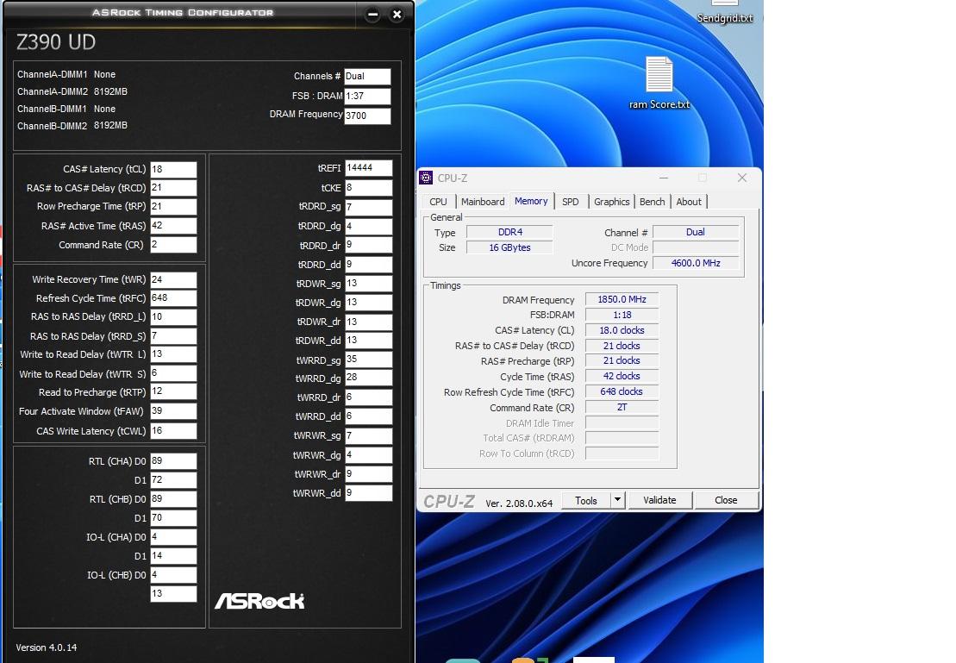Expand the Tools dropdown arrow

click(617, 500)
